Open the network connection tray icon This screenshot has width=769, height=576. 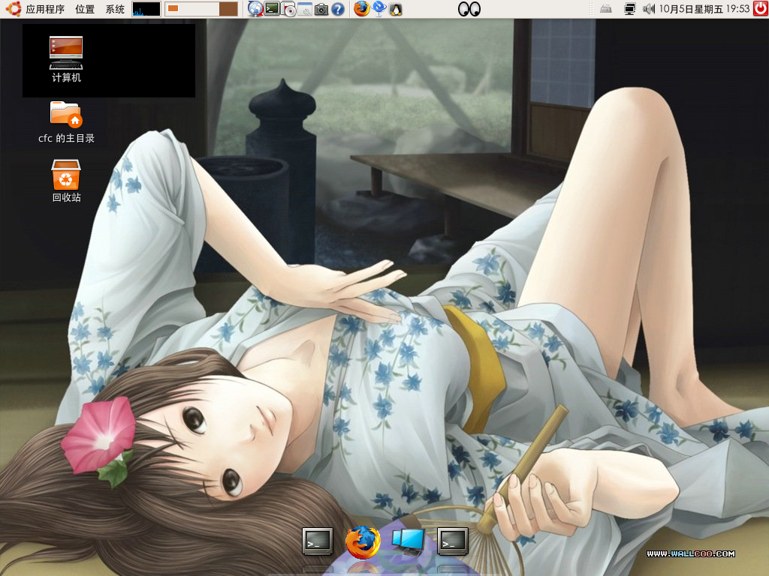(x=630, y=9)
